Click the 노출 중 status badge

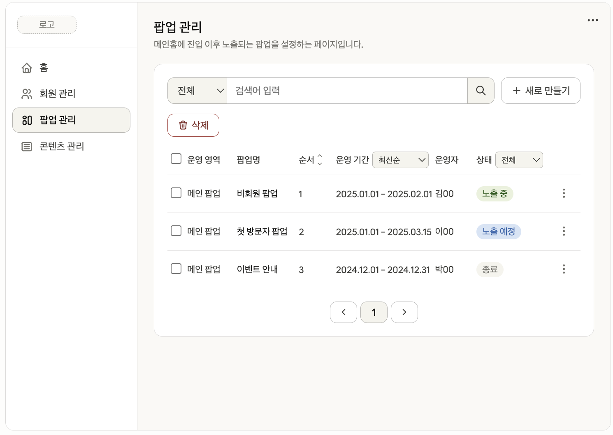(x=495, y=194)
